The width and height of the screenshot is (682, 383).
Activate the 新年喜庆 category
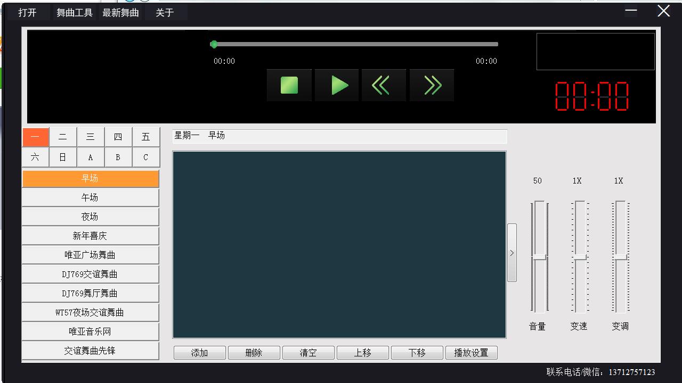click(90, 236)
